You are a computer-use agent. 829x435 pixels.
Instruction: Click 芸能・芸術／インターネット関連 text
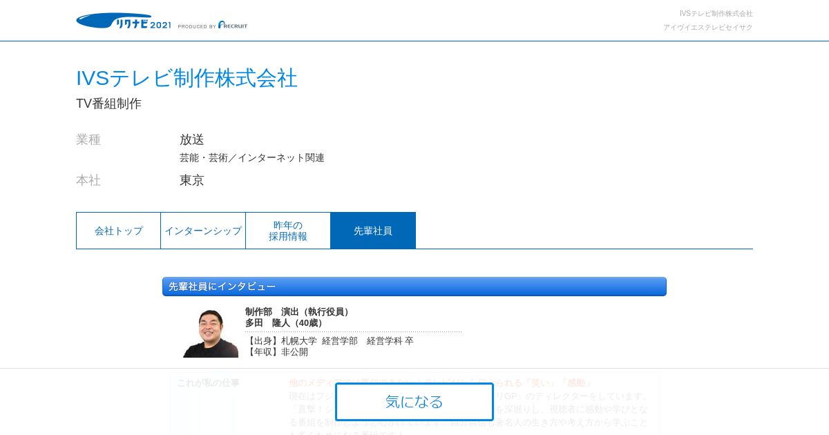252,157
